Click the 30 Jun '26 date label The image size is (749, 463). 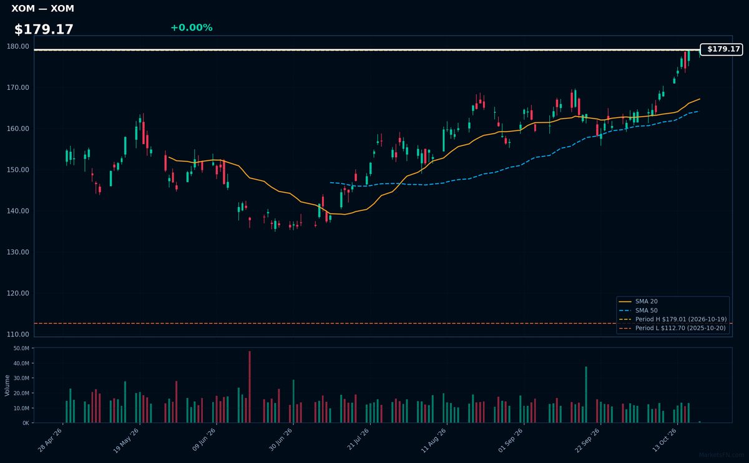pyautogui.click(x=281, y=440)
